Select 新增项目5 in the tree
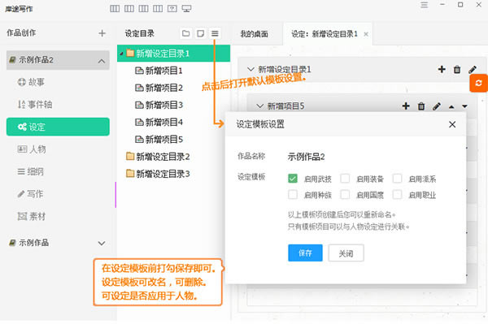The image size is (488, 324). [159, 139]
